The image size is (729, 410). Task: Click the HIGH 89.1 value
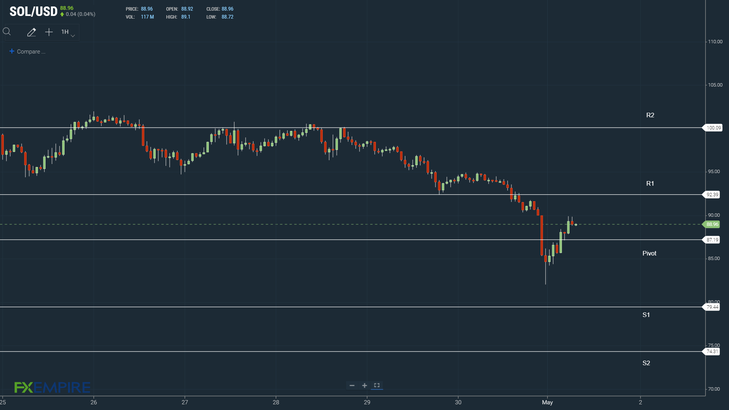[186, 17]
